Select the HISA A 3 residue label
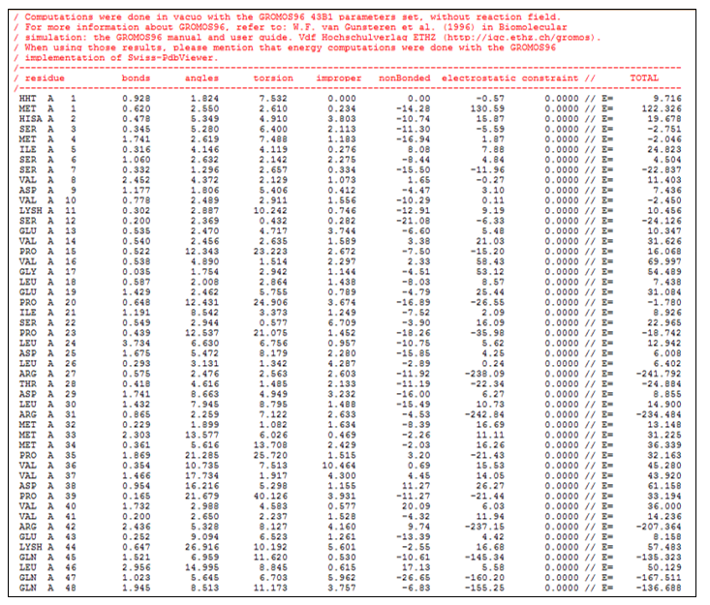 point(46,118)
